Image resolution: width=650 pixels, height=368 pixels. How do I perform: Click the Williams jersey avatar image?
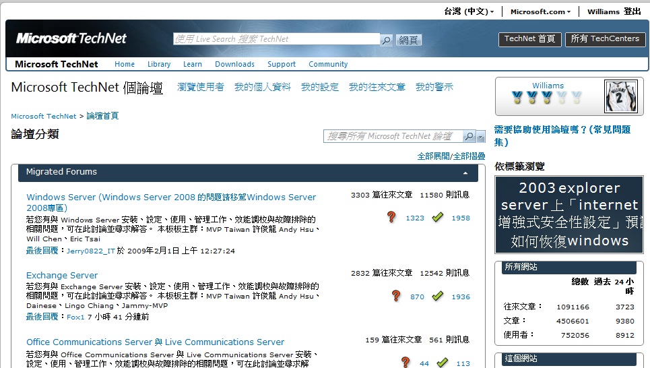coord(620,96)
